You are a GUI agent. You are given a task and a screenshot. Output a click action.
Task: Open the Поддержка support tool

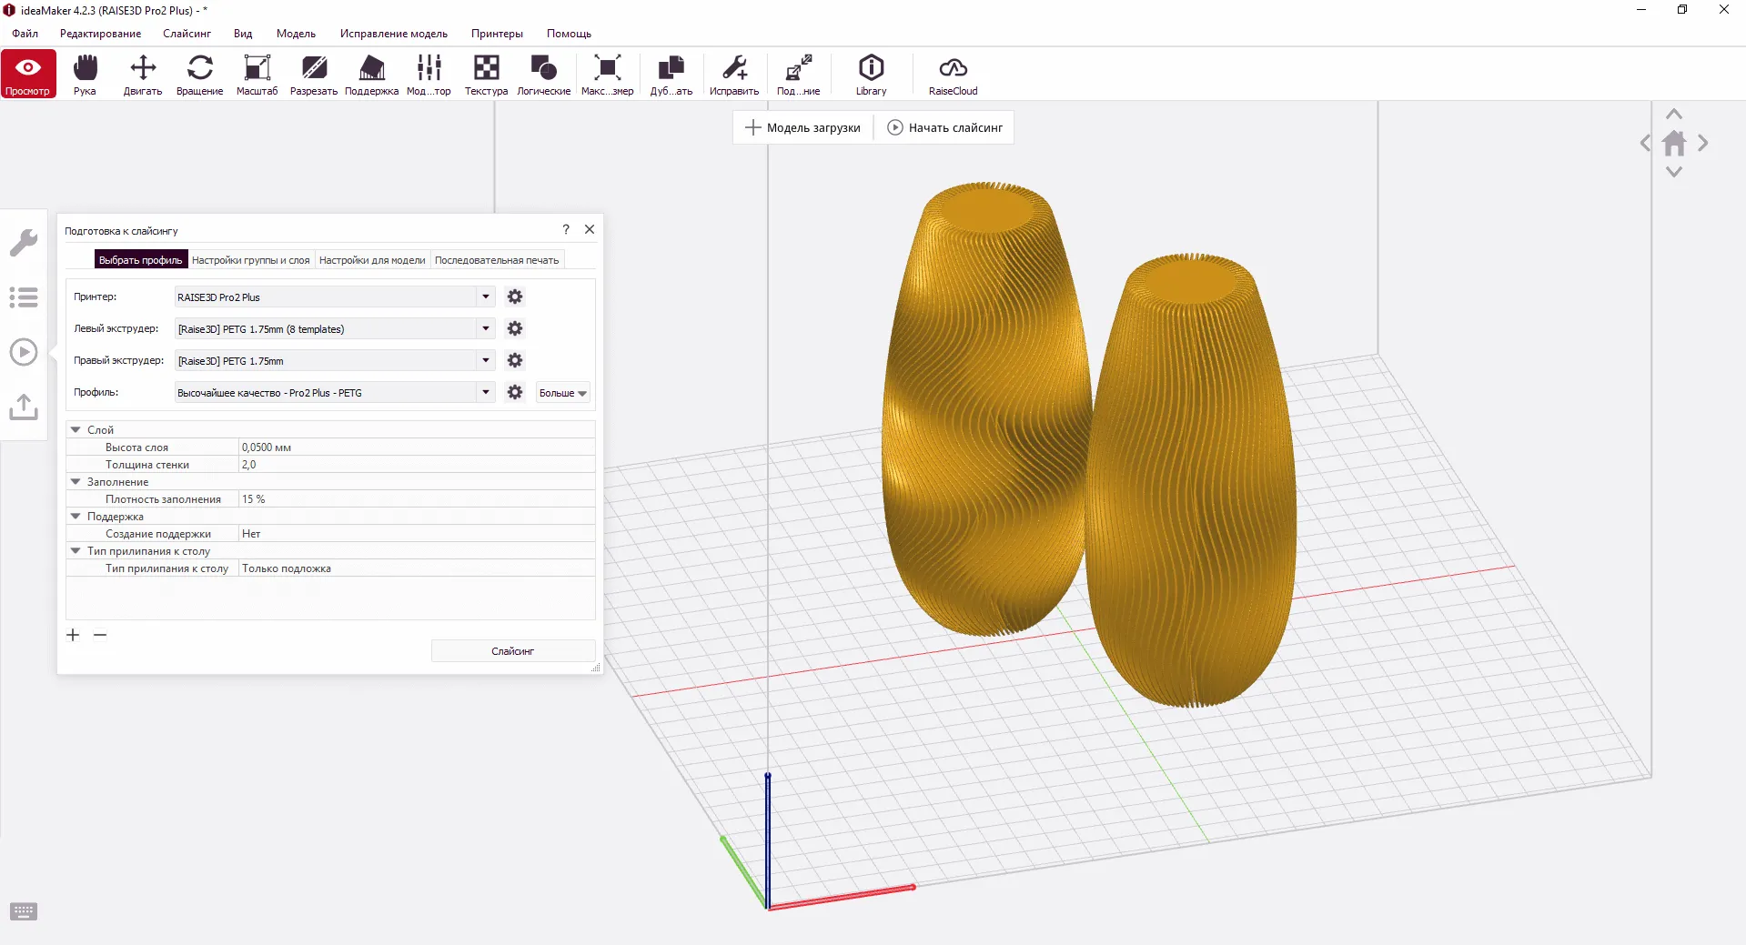[371, 74]
